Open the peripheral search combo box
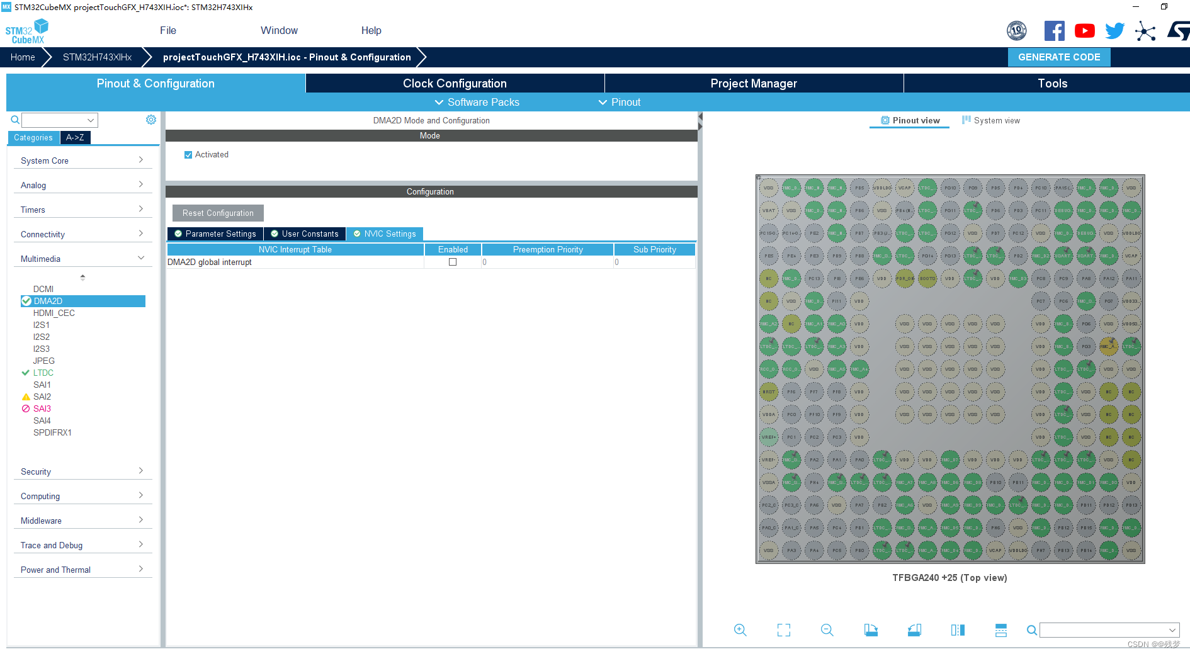Screen dimensions: 1190x654 coord(60,120)
